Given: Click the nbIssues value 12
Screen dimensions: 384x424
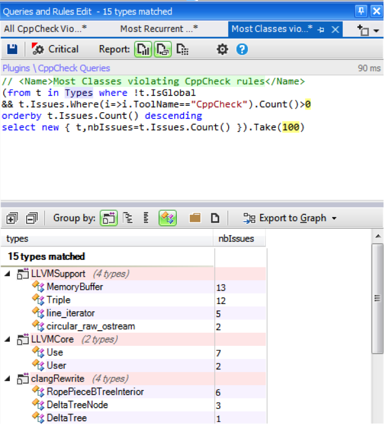Looking at the screenshot, I should (x=221, y=301).
